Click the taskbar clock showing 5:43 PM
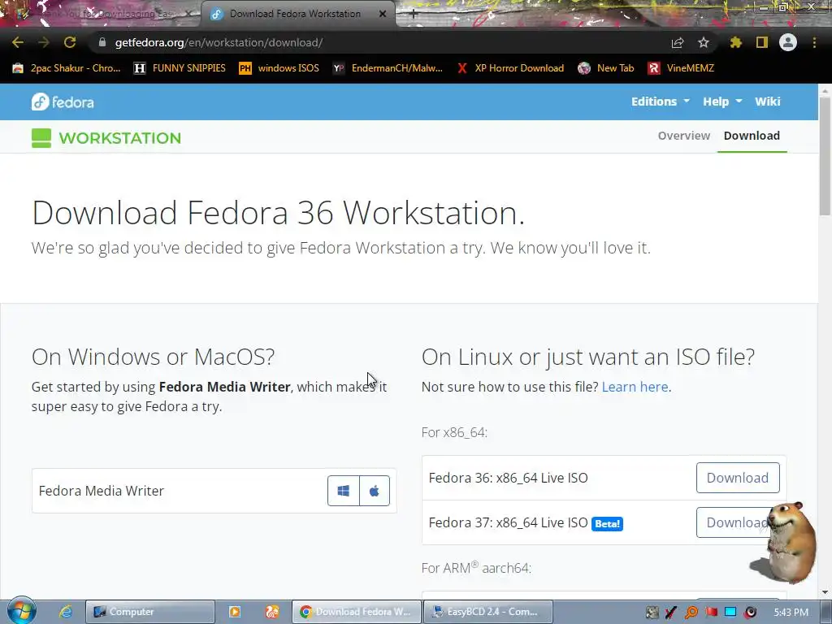 tap(791, 613)
